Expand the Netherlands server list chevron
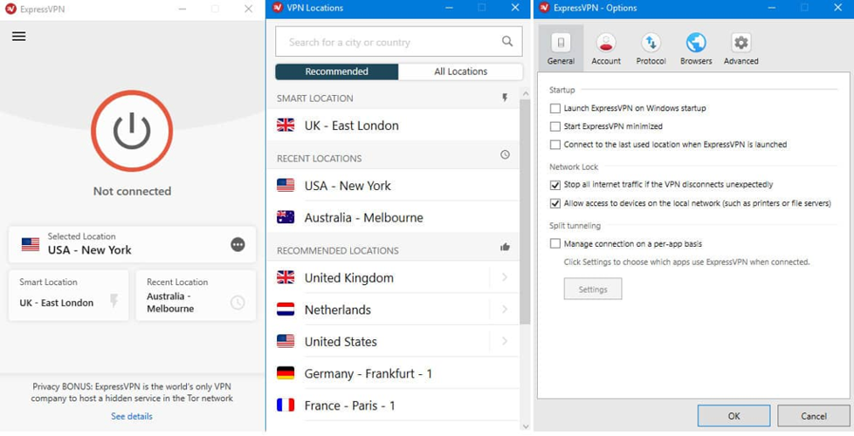This screenshot has width=854, height=436. (505, 310)
